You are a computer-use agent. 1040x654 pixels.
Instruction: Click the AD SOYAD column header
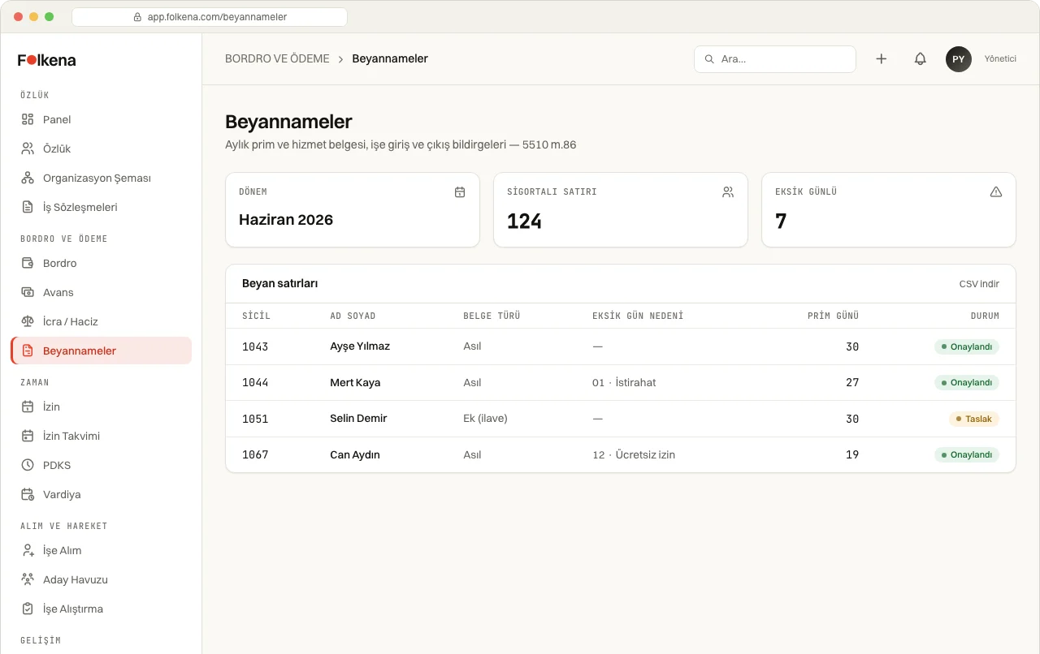pos(353,316)
